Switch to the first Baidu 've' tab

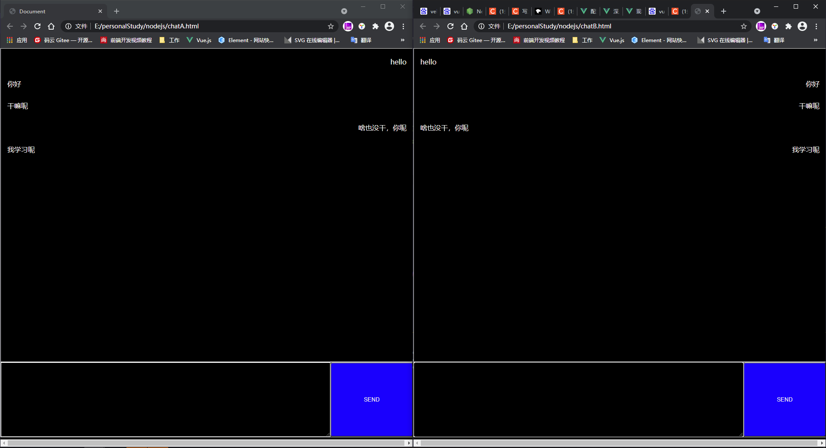pos(428,11)
